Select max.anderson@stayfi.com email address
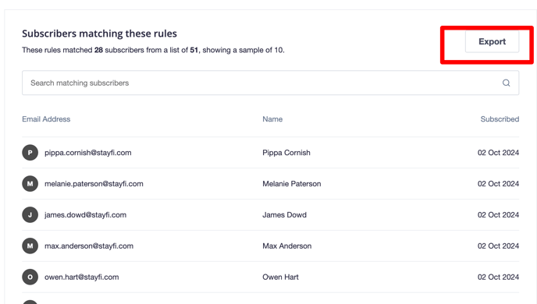The width and height of the screenshot is (537, 304). [x=89, y=246]
